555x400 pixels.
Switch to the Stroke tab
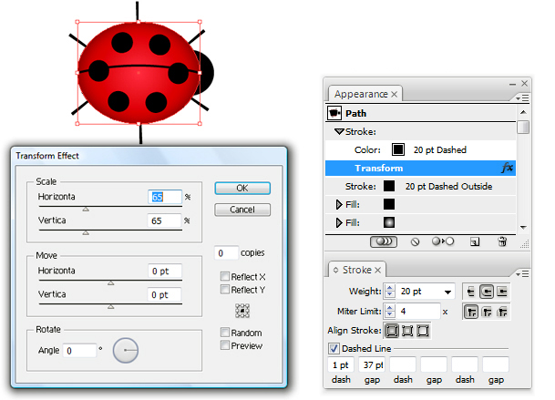point(357,270)
